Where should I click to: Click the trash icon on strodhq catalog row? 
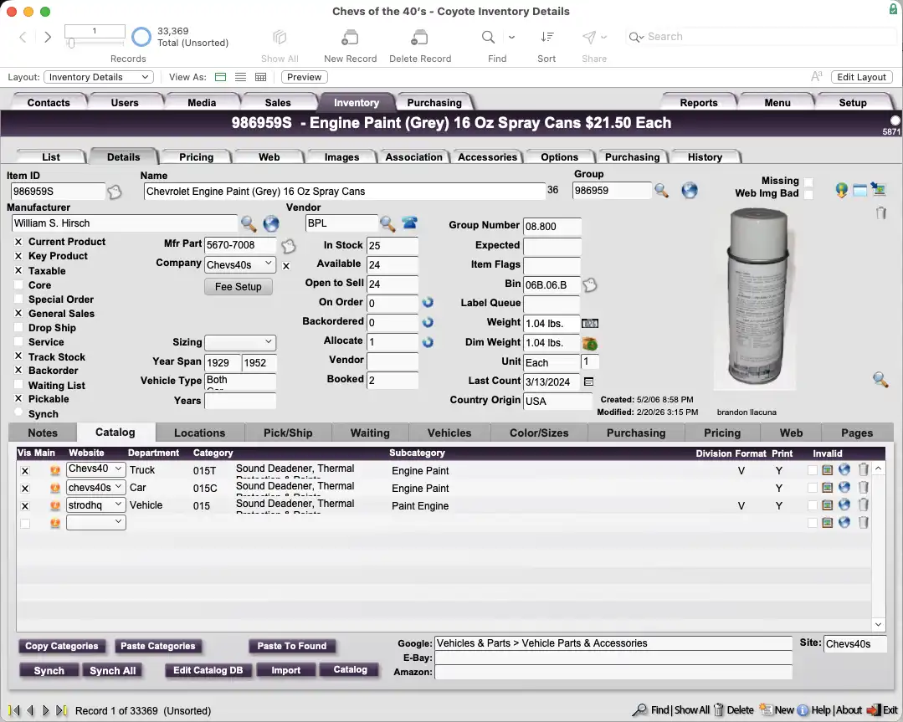[x=864, y=505]
